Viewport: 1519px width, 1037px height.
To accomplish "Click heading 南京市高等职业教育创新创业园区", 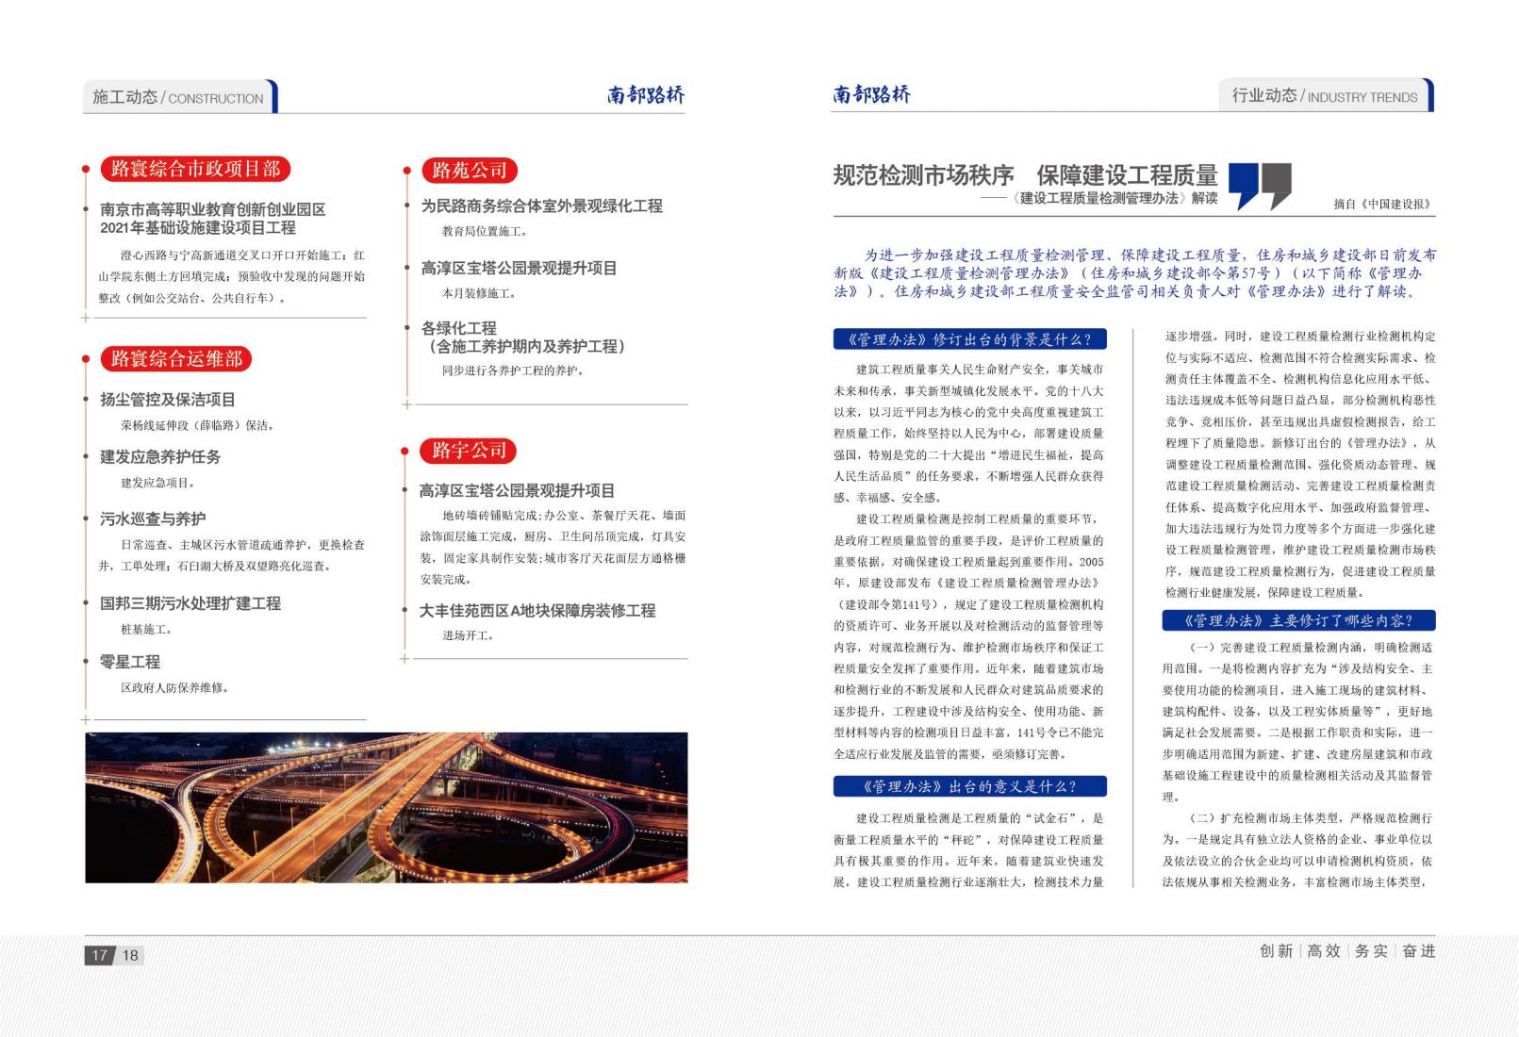I will (x=213, y=209).
